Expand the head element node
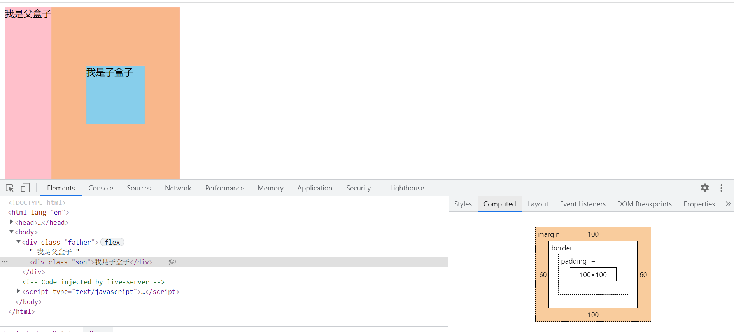The image size is (734, 332). click(x=11, y=222)
